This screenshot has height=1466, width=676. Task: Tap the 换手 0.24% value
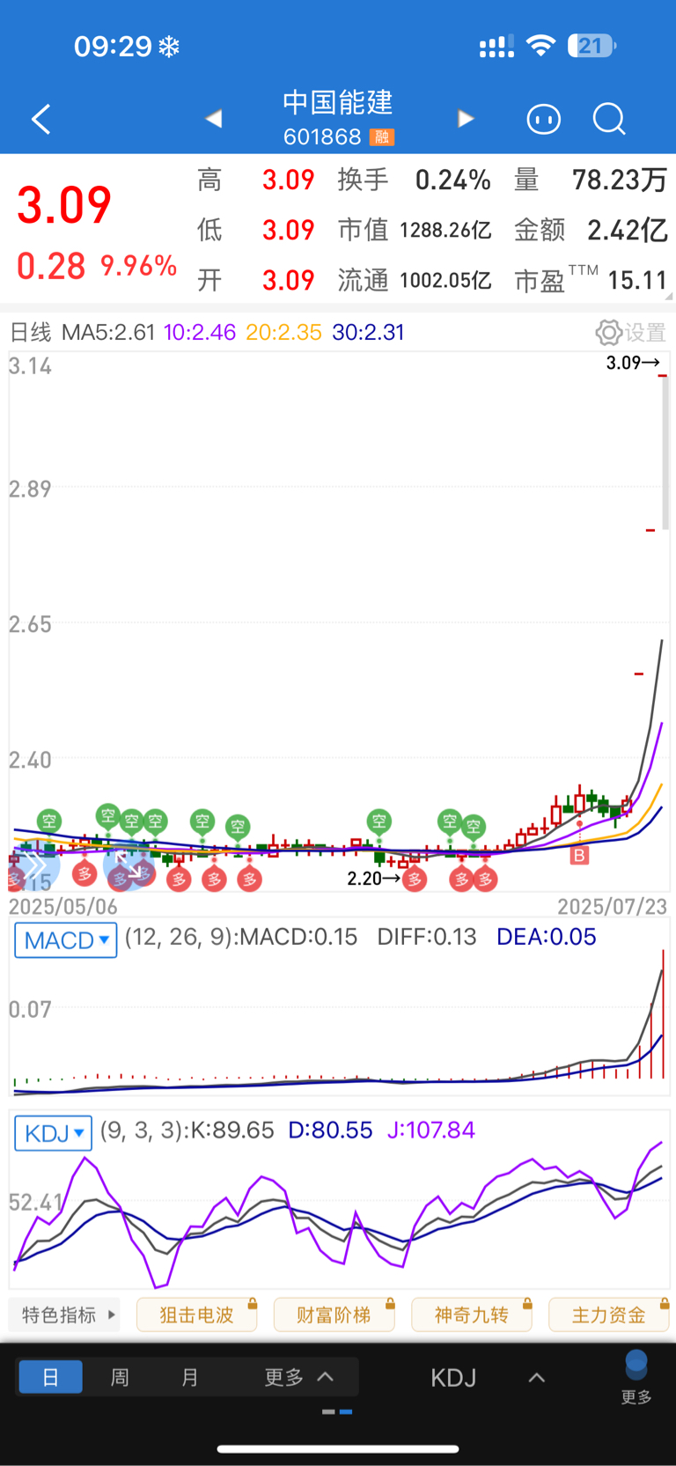tap(452, 180)
